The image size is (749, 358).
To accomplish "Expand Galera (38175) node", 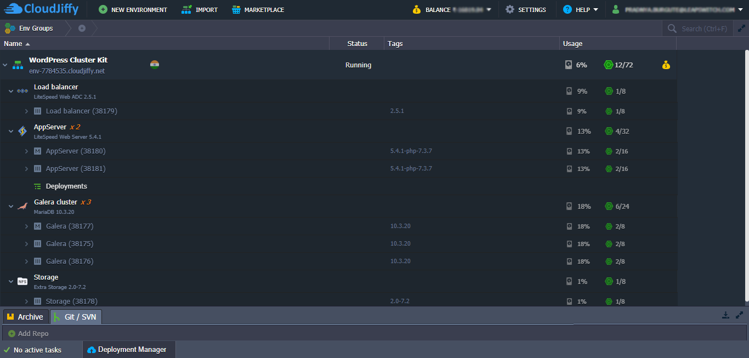I will point(26,243).
